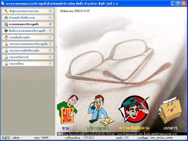188x141 pixels.
Task: Click the red circle inspector tracking icon
Action: tap(134, 110)
